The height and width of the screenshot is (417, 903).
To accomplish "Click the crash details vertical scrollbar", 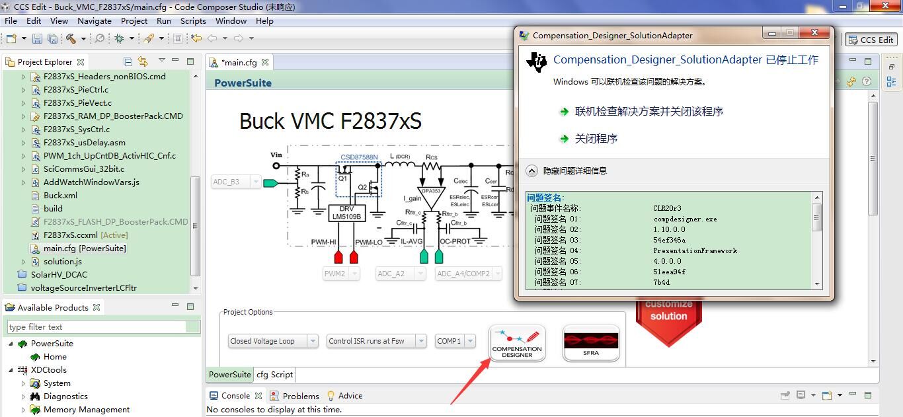I will pyautogui.click(x=817, y=240).
